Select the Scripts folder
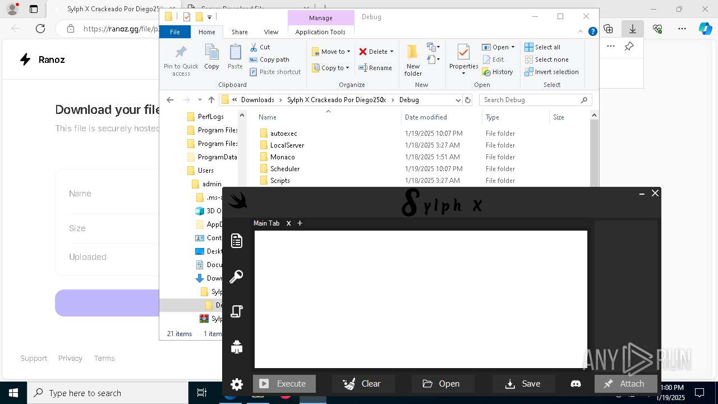This screenshot has height=404, width=718. pyautogui.click(x=280, y=181)
